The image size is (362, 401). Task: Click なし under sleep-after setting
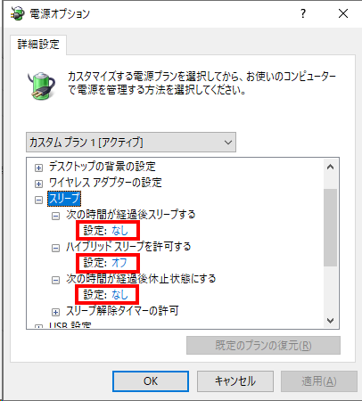point(119,231)
